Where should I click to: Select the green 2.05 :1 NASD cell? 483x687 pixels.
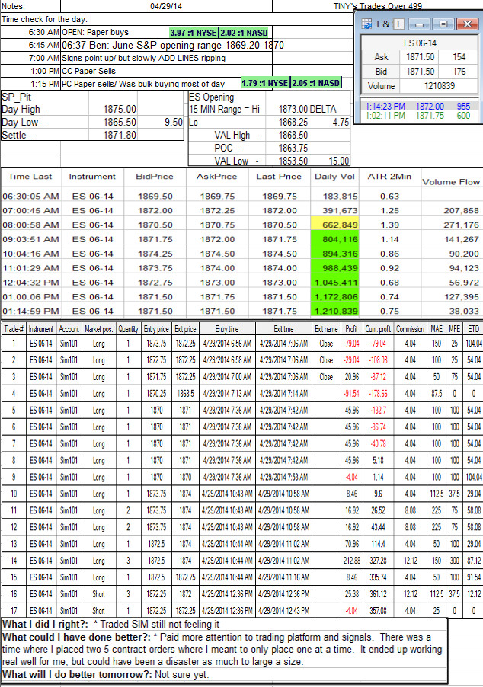click(315, 83)
